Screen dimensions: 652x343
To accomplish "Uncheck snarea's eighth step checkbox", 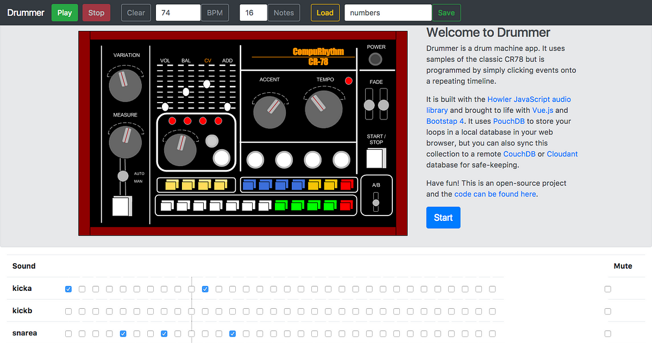I will (164, 333).
